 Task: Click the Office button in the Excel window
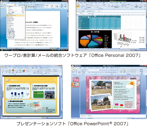[x=77, y=2]
